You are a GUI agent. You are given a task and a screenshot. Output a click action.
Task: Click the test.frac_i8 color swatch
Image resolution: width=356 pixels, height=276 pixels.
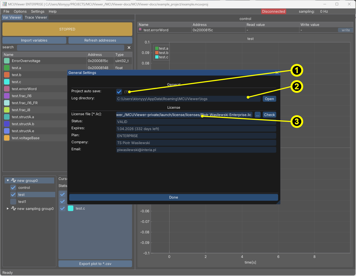[x=7, y=110]
